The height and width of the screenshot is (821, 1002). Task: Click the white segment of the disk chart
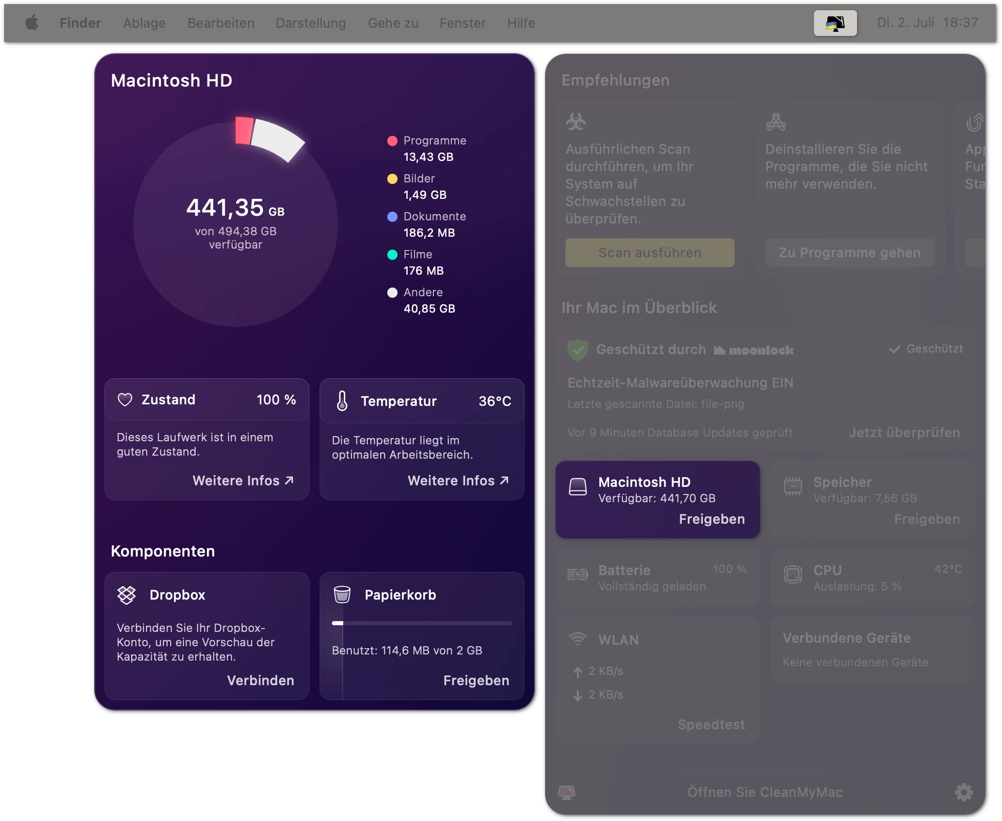[x=278, y=140]
